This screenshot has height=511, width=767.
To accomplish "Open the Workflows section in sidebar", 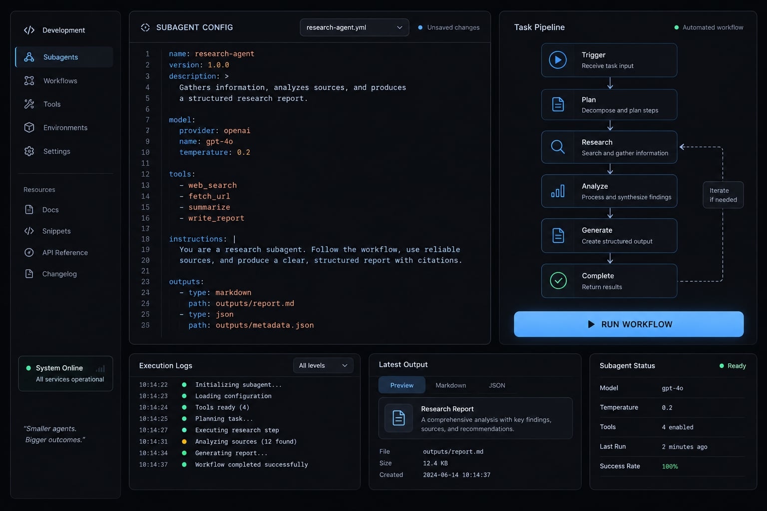I will [x=64, y=81].
